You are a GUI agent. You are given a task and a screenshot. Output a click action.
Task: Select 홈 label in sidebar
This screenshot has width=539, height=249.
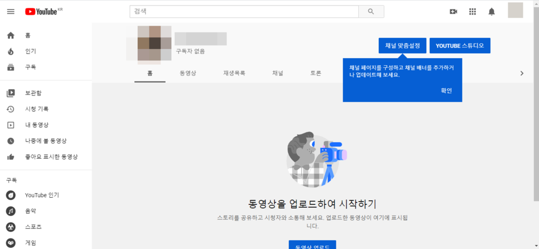(x=28, y=35)
